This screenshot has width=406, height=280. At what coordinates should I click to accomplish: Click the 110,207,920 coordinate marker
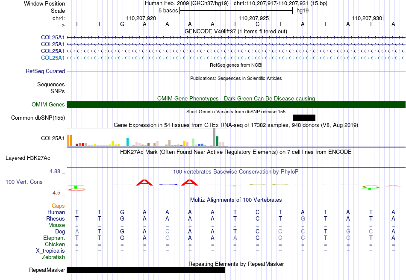(141, 18)
